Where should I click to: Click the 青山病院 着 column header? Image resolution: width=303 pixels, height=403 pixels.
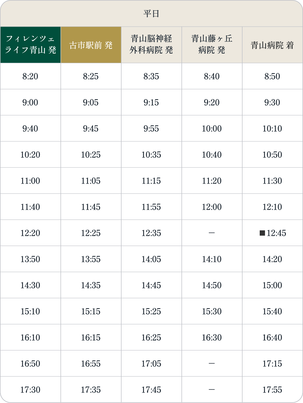point(272,45)
